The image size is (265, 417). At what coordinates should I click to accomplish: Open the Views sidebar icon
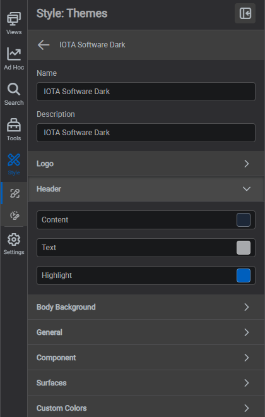pos(14,19)
